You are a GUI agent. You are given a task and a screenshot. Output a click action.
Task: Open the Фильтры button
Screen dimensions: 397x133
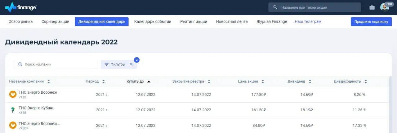click(x=118, y=64)
